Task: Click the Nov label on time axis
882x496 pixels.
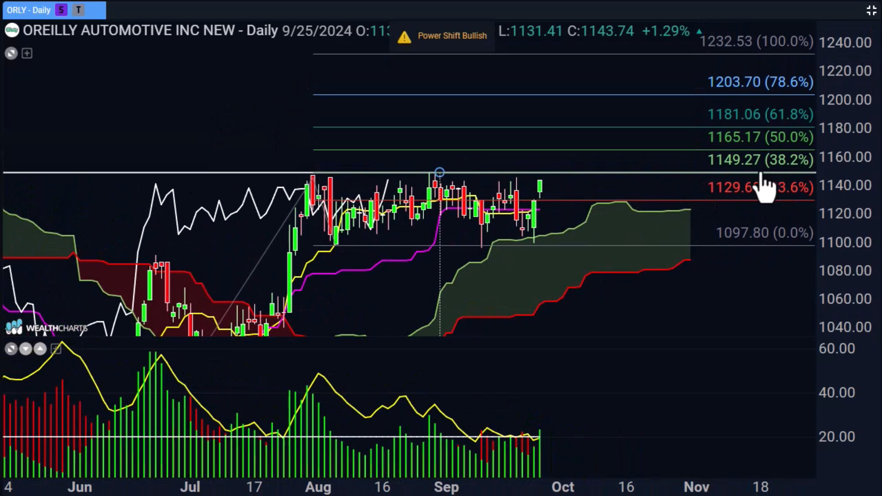Action: 696,487
